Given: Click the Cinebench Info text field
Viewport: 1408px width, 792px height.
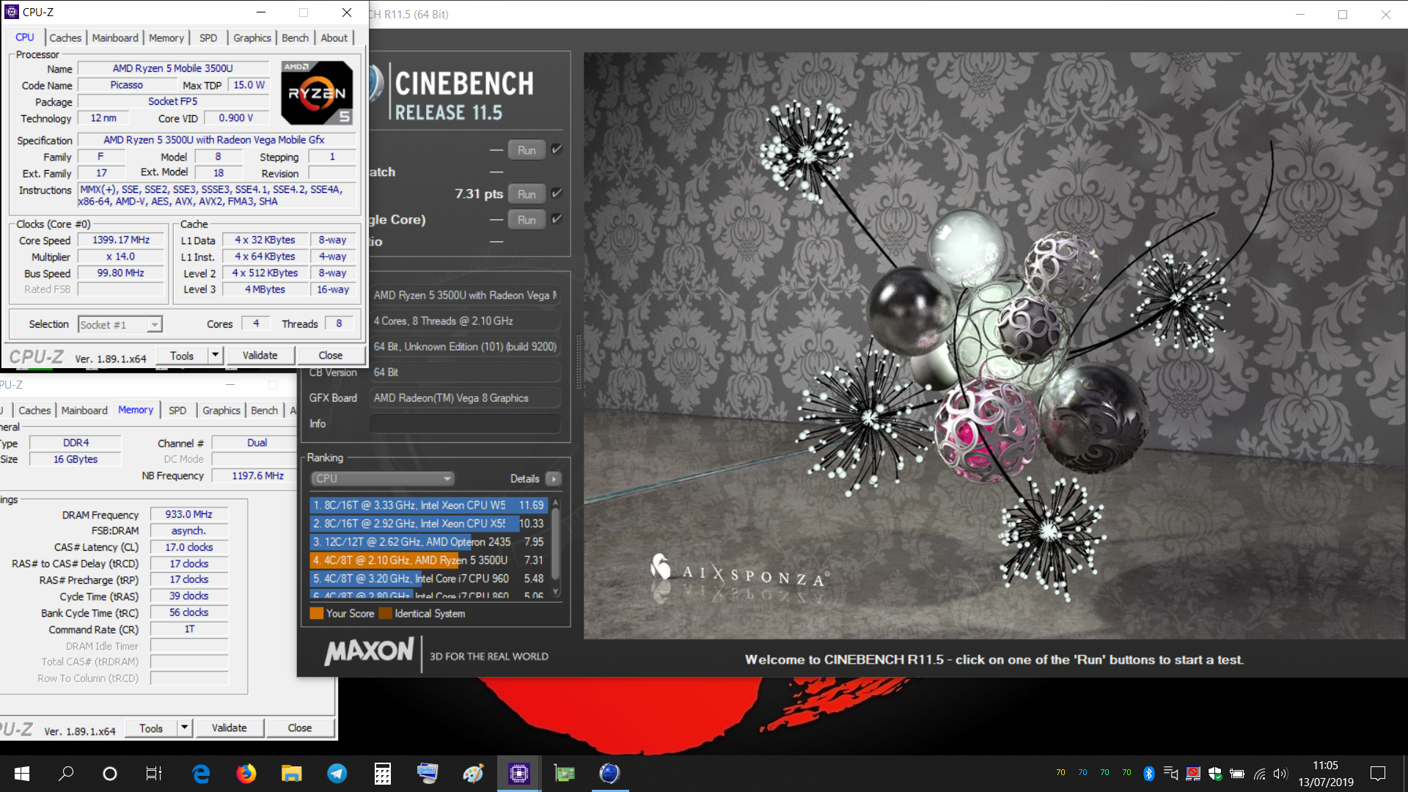Looking at the screenshot, I should click(465, 424).
